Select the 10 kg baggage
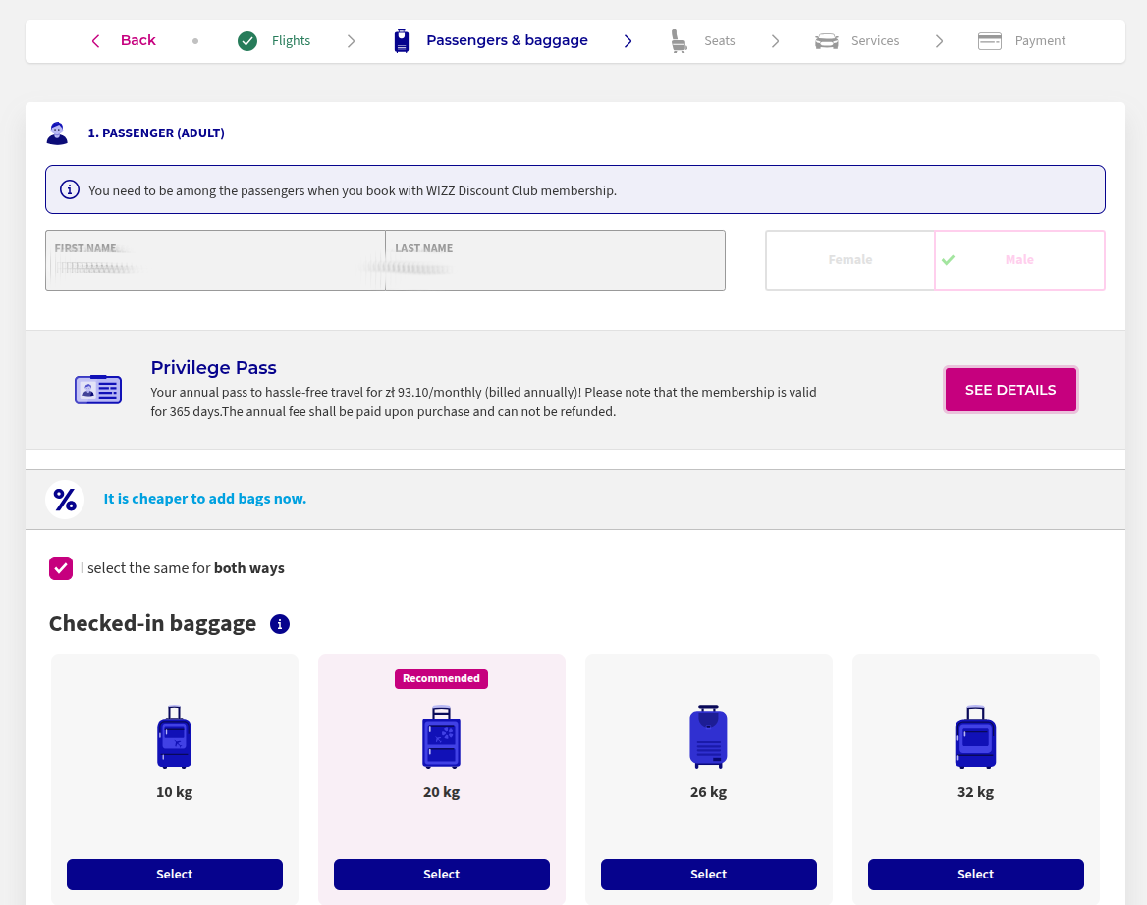 coord(174,875)
